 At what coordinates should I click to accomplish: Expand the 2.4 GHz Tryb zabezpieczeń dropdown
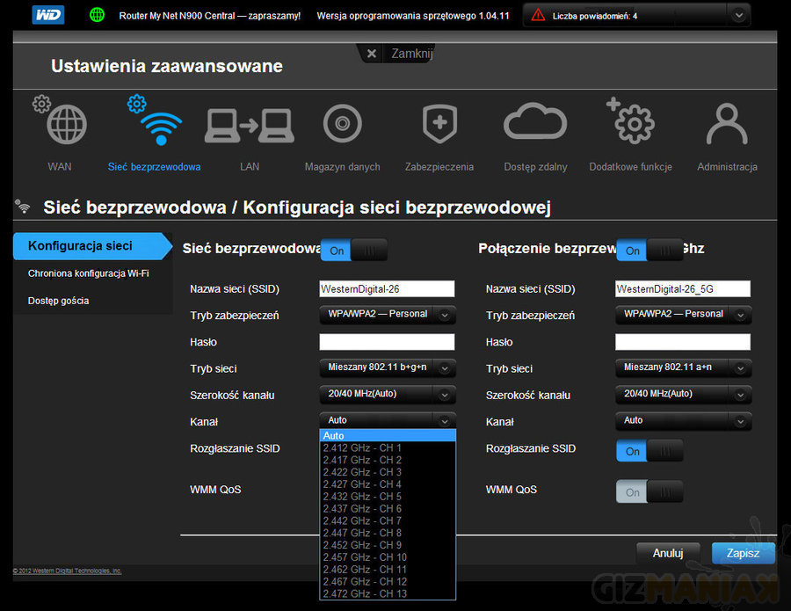click(x=387, y=315)
